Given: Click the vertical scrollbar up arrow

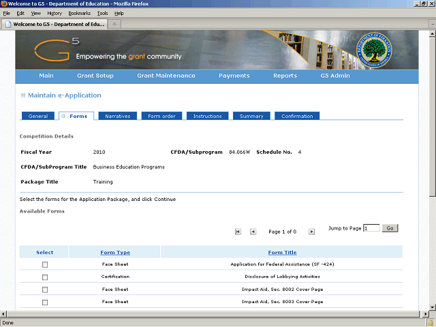Looking at the screenshot, I should coord(433,34).
